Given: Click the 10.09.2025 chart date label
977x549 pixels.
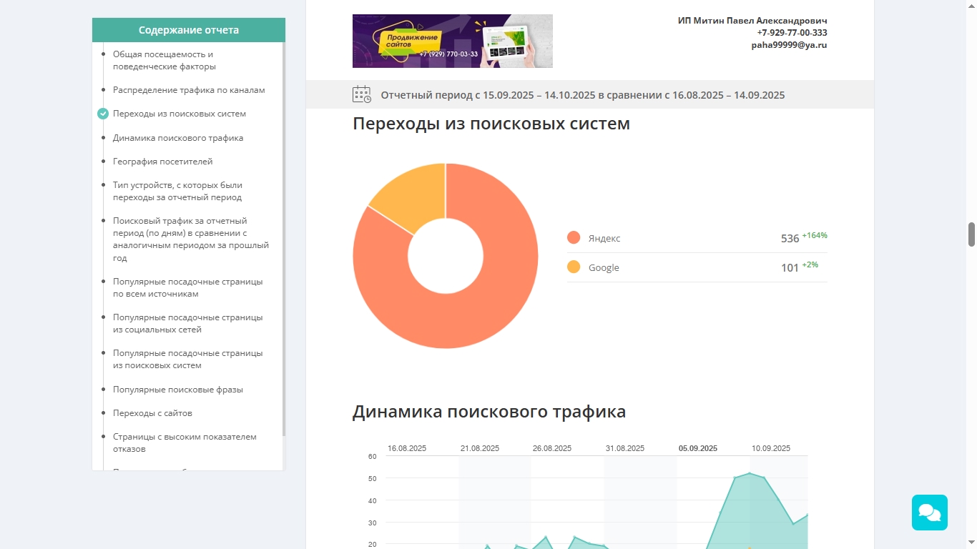Looking at the screenshot, I should [x=771, y=448].
